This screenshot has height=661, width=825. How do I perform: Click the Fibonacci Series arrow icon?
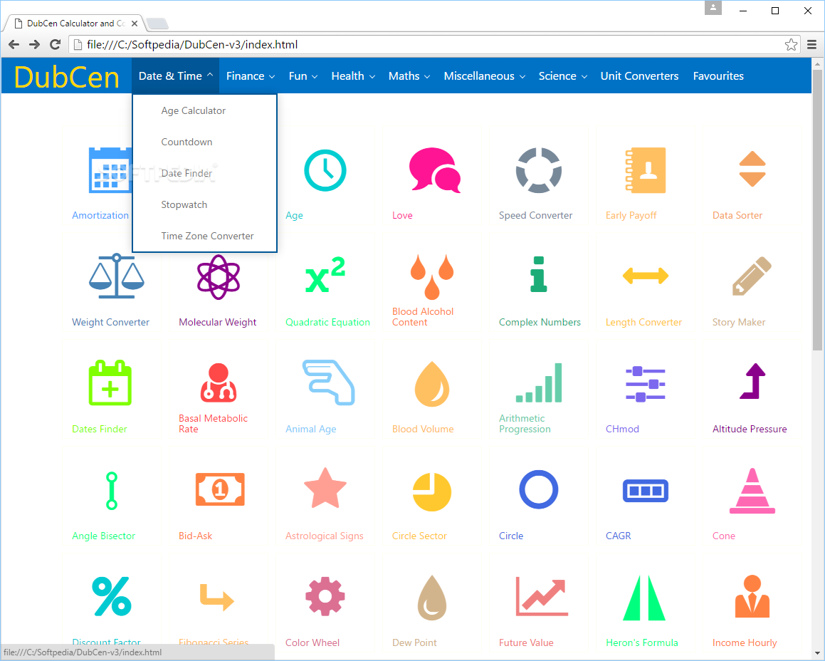tap(217, 598)
